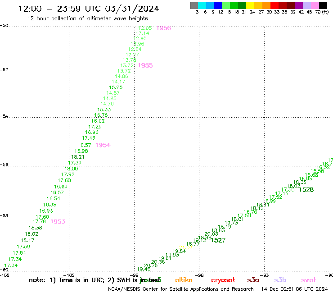Click the orange swatch in the color scale

point(266,5)
